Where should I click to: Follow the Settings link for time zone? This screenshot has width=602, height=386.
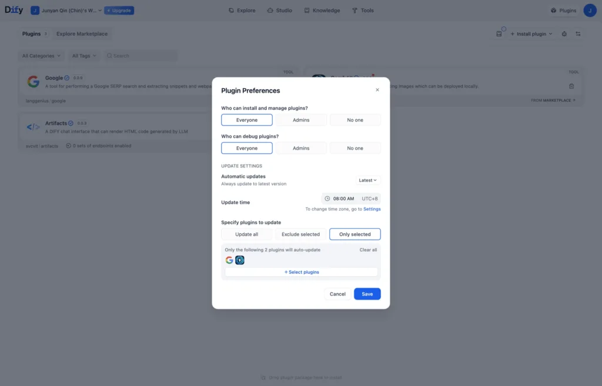coord(372,209)
